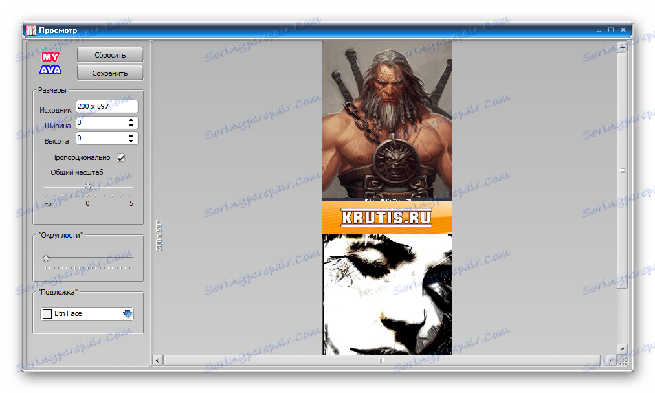
Task: Increase Высота with the up arrow
Action: tap(131, 135)
